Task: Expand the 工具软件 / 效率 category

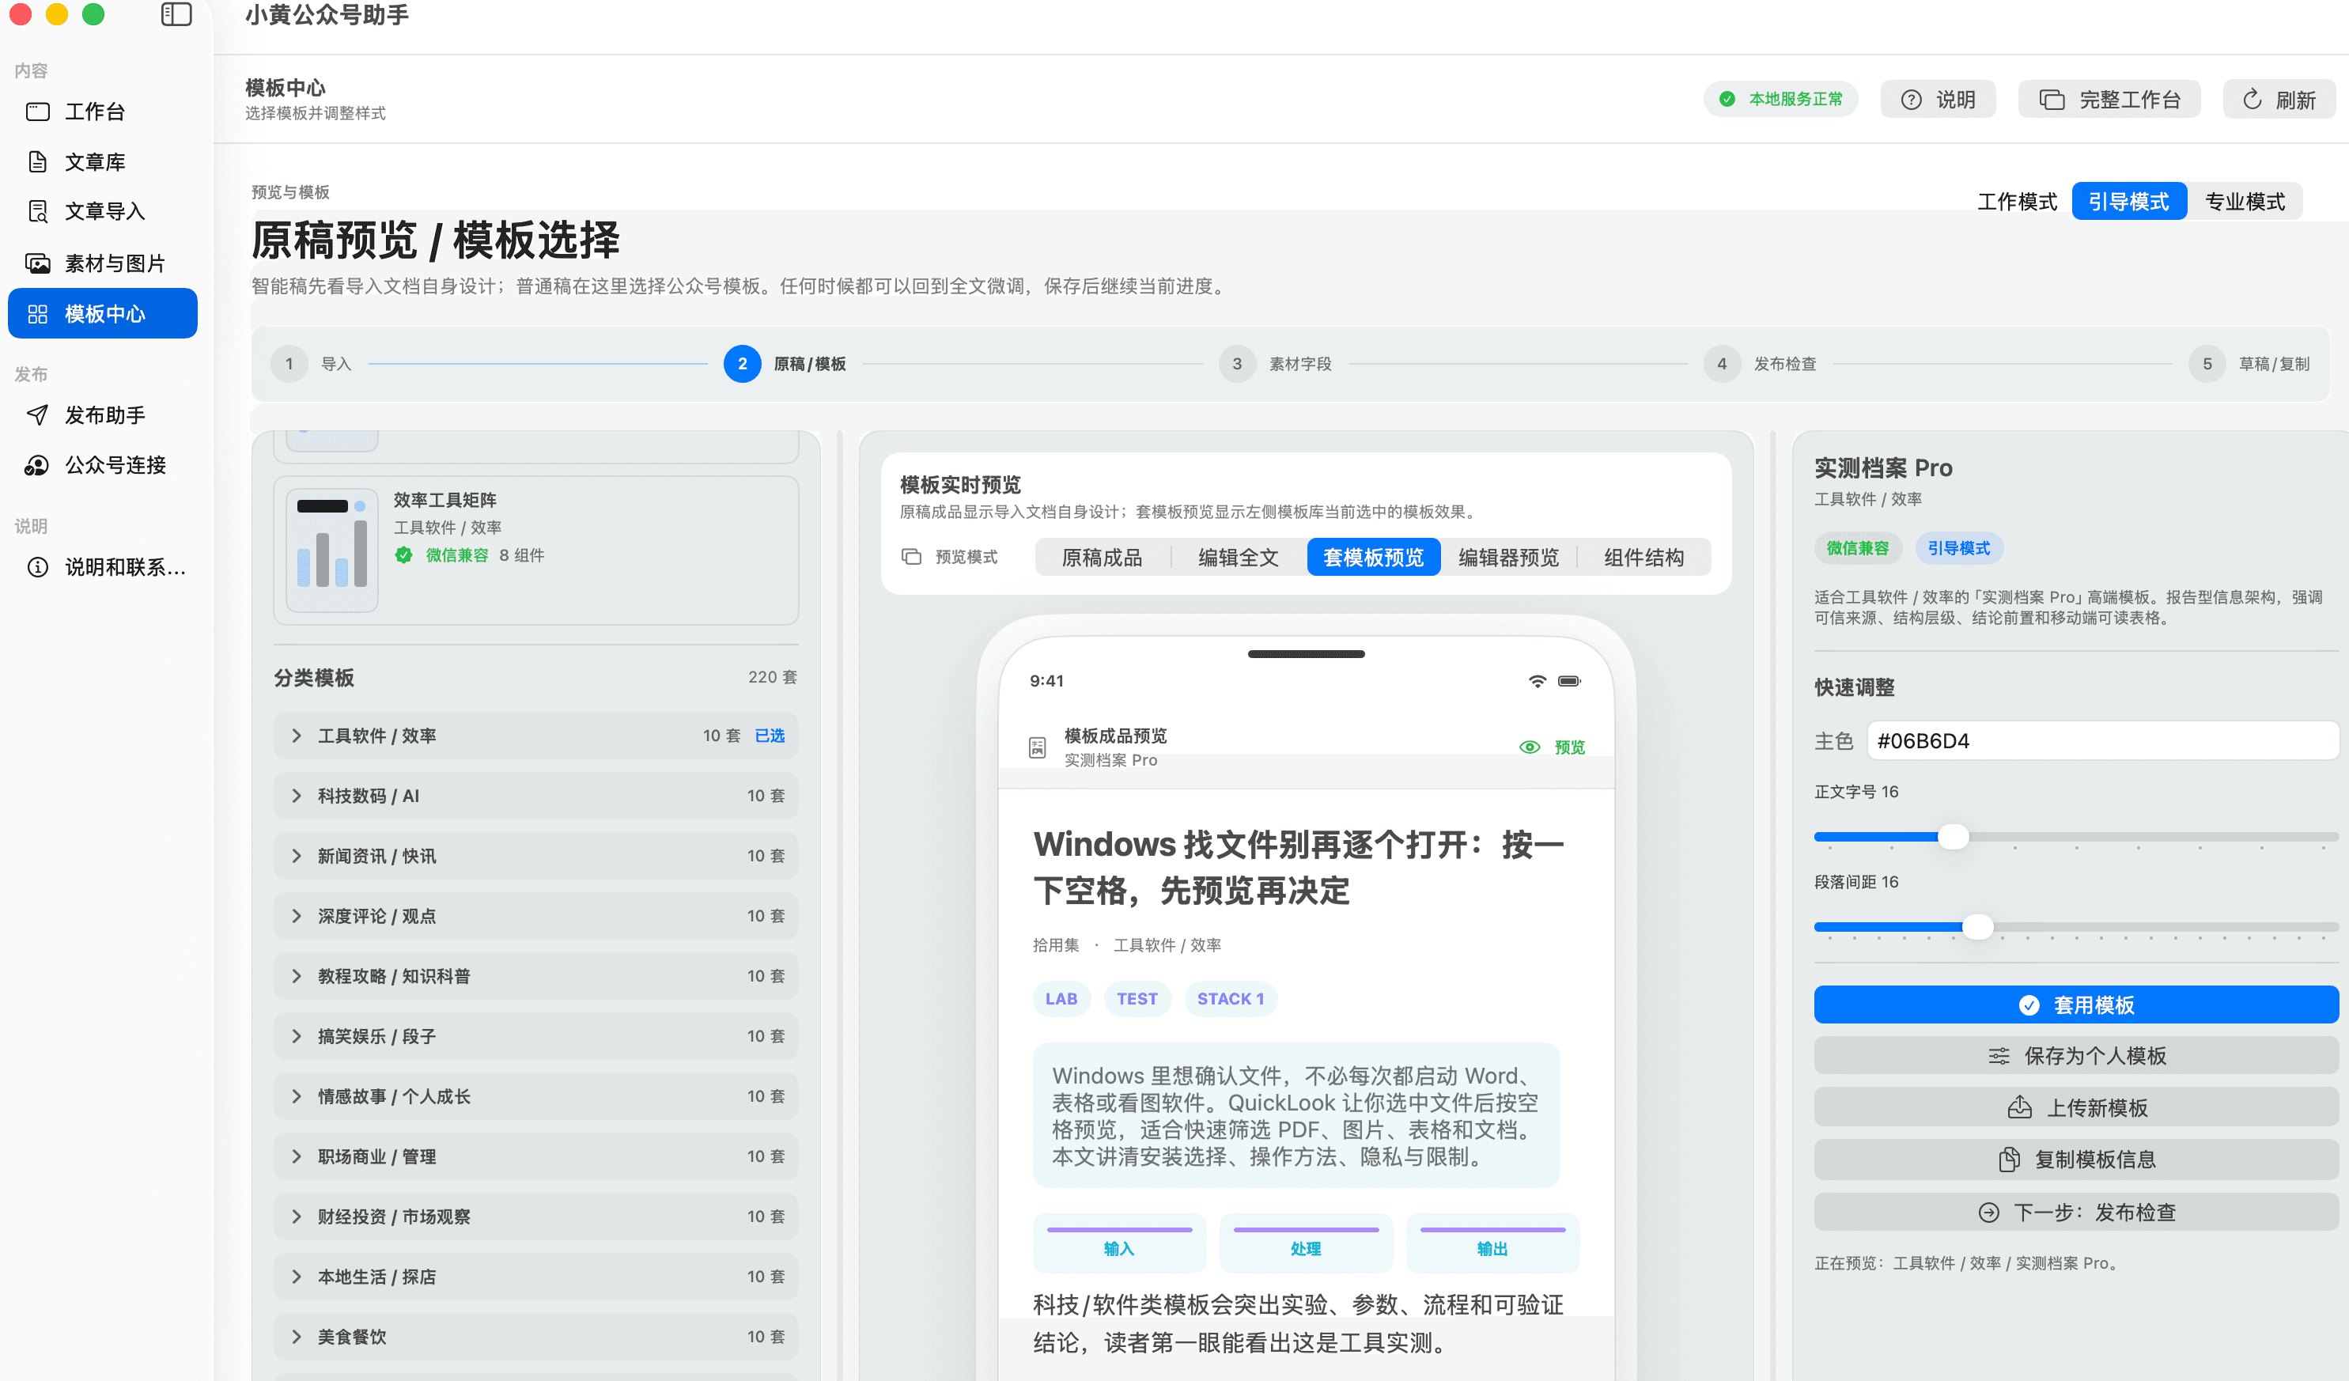Action: pos(535,736)
